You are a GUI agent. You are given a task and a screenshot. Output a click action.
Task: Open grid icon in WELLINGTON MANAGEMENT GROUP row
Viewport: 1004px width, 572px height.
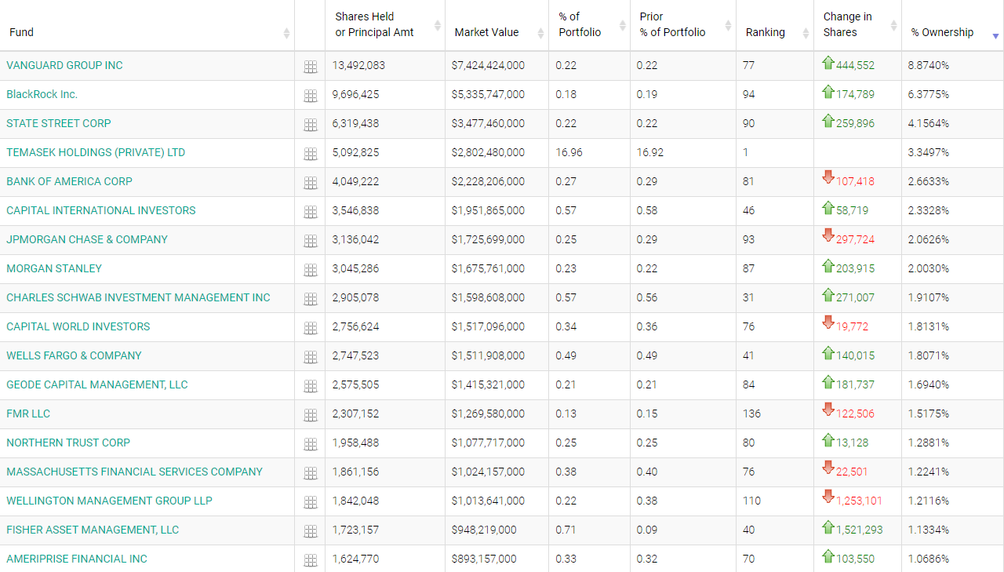pos(311,502)
